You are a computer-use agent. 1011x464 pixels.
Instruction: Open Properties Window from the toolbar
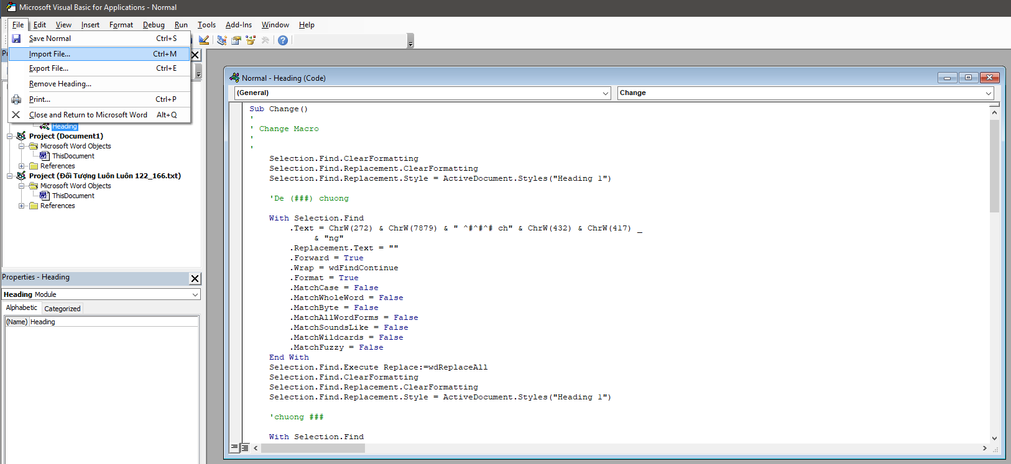236,40
